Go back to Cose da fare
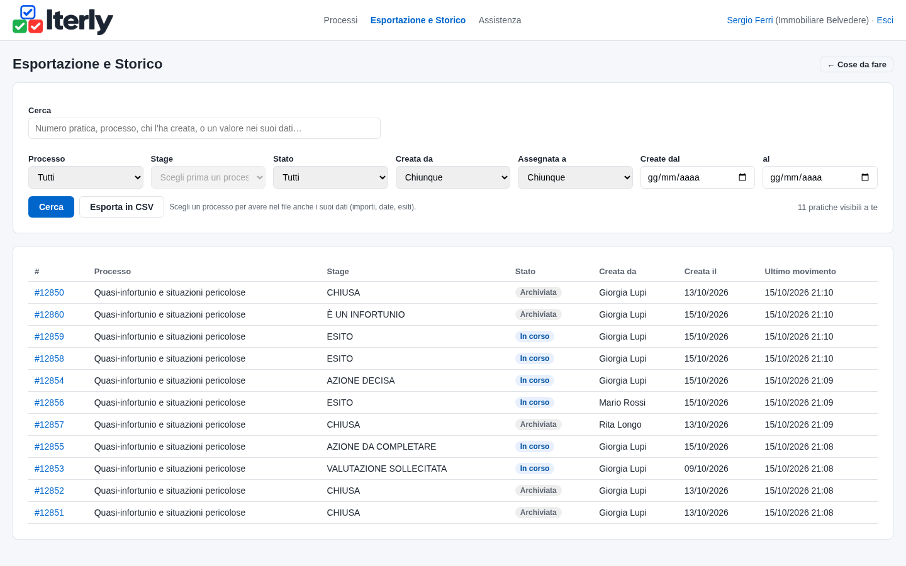The height and width of the screenshot is (566, 906). click(856, 65)
